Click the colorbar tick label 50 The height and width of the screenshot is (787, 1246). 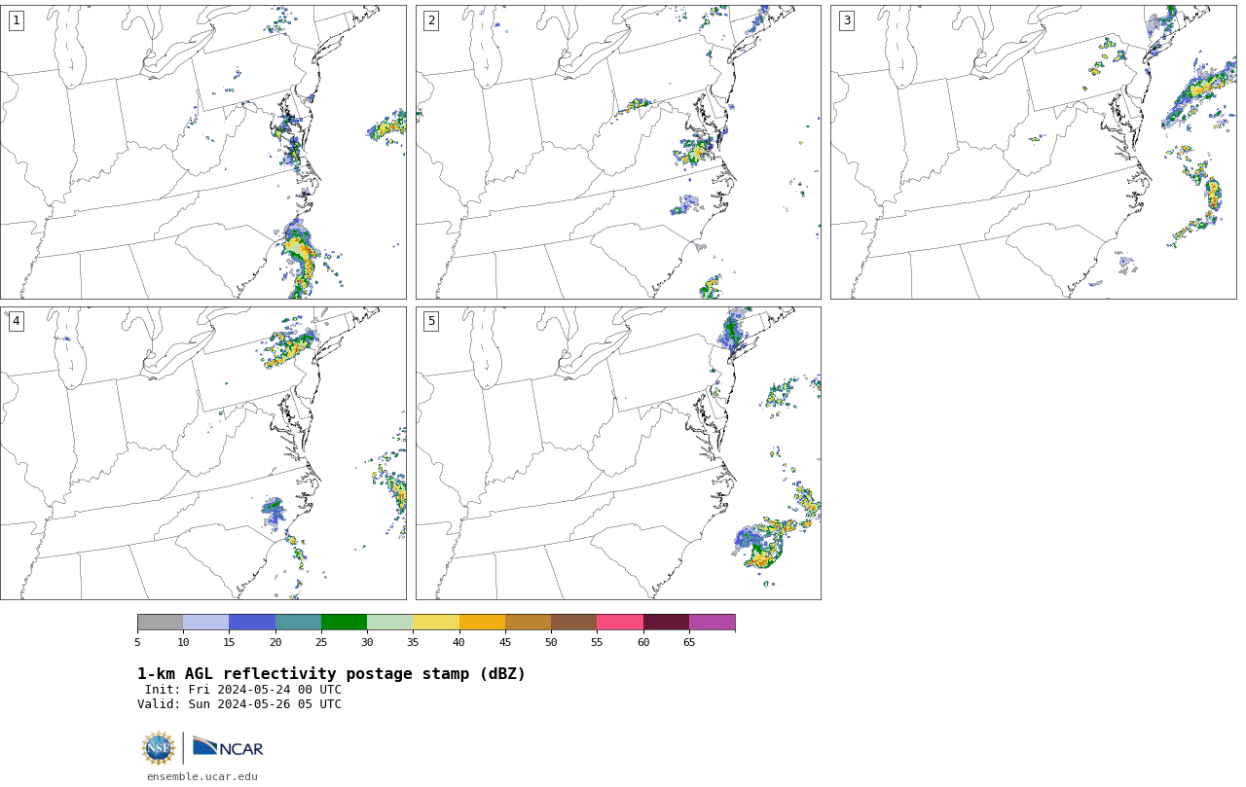(551, 642)
